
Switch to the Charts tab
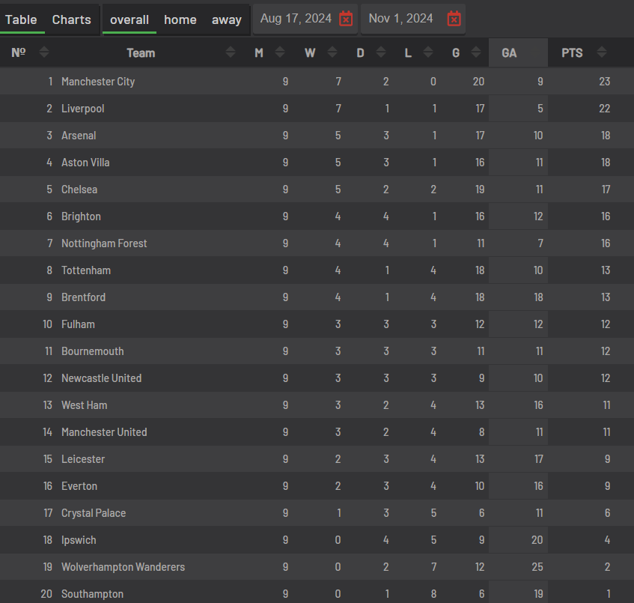pyautogui.click(x=71, y=19)
